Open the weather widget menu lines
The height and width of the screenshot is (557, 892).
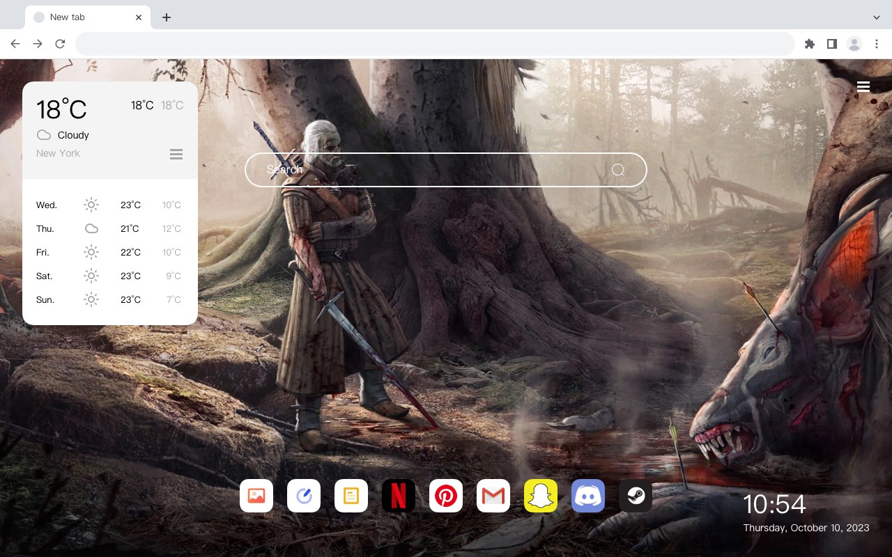pos(176,154)
